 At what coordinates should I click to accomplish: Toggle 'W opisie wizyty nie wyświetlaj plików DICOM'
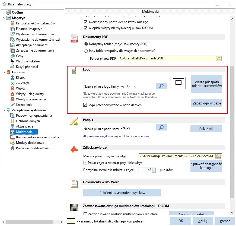point(85,28)
